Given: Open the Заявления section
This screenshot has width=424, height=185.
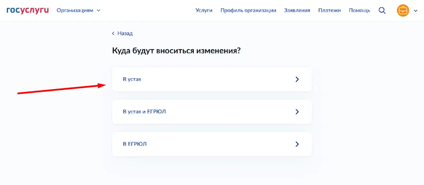Looking at the screenshot, I should click(297, 10).
